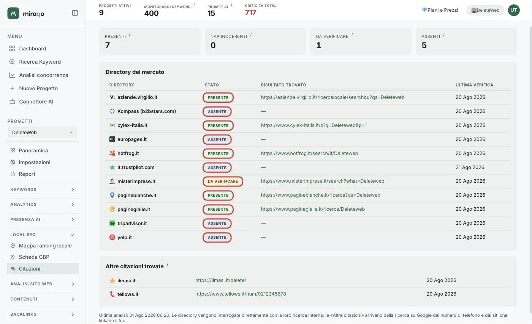
Task: Click the ilmasi.it star favicon
Action: [112, 280]
